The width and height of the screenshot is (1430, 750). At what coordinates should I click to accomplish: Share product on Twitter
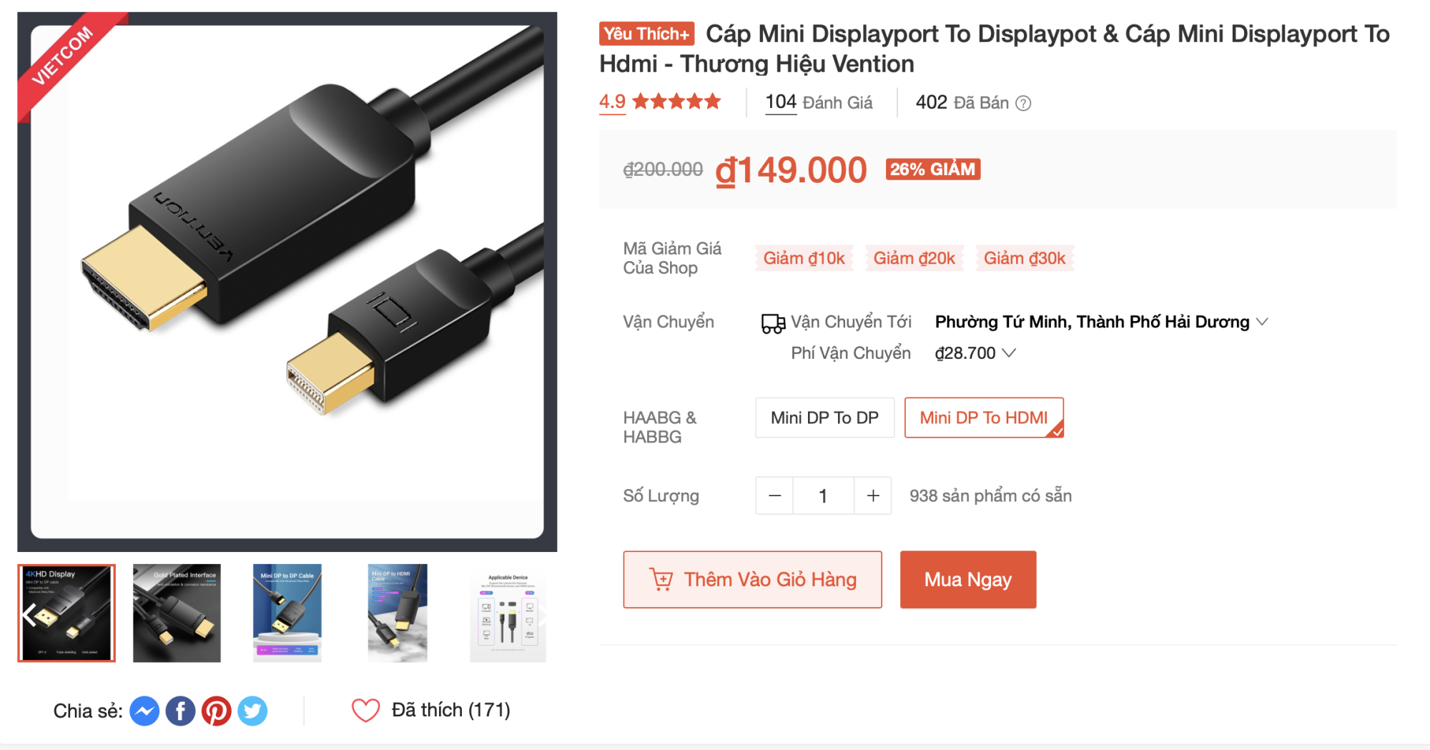click(252, 711)
